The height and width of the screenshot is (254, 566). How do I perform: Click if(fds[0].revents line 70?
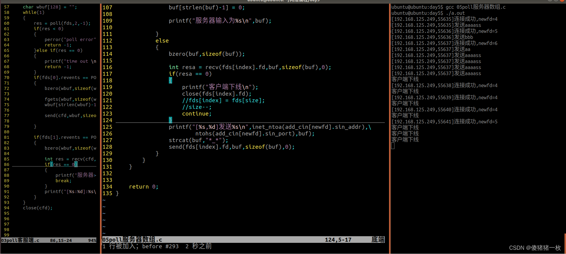pos(65,78)
